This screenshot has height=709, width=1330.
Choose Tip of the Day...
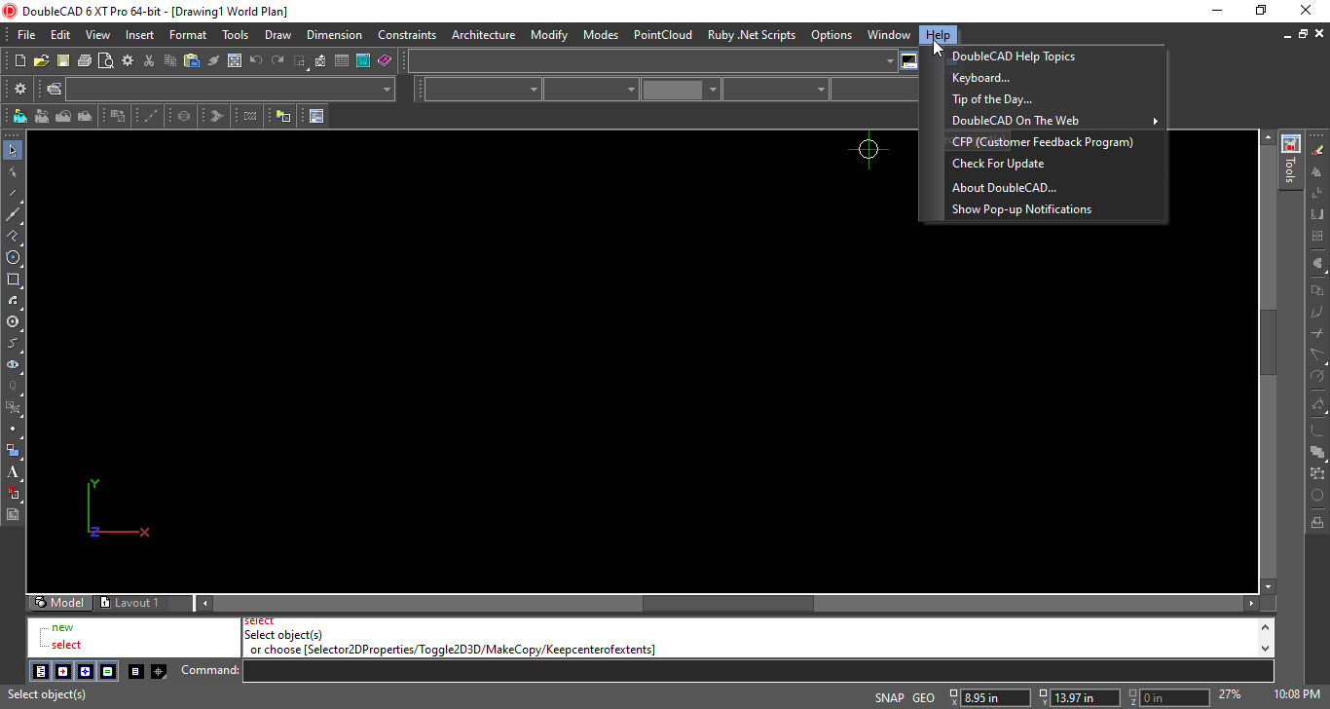[x=1043, y=99]
